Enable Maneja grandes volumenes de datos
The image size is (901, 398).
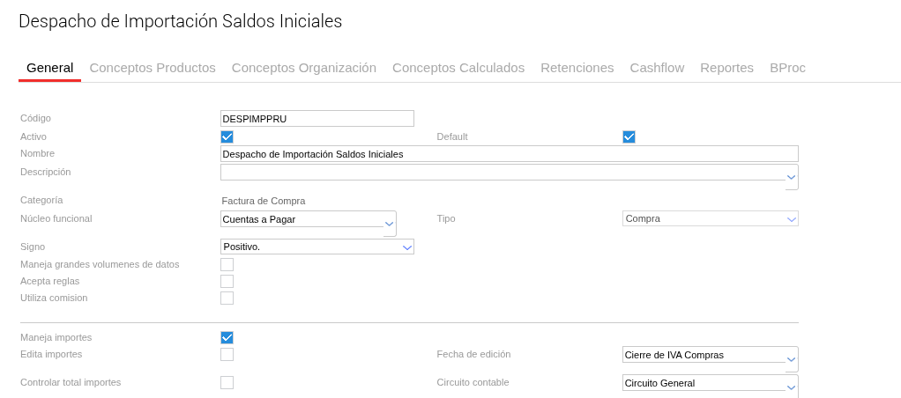point(227,264)
